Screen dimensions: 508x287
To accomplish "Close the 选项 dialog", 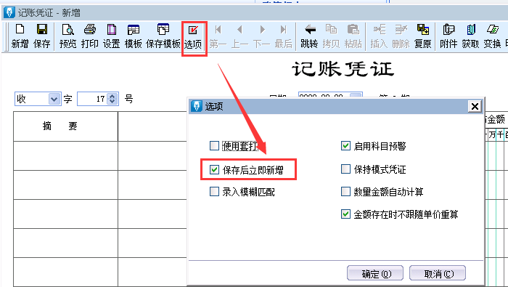I will click(x=475, y=106).
